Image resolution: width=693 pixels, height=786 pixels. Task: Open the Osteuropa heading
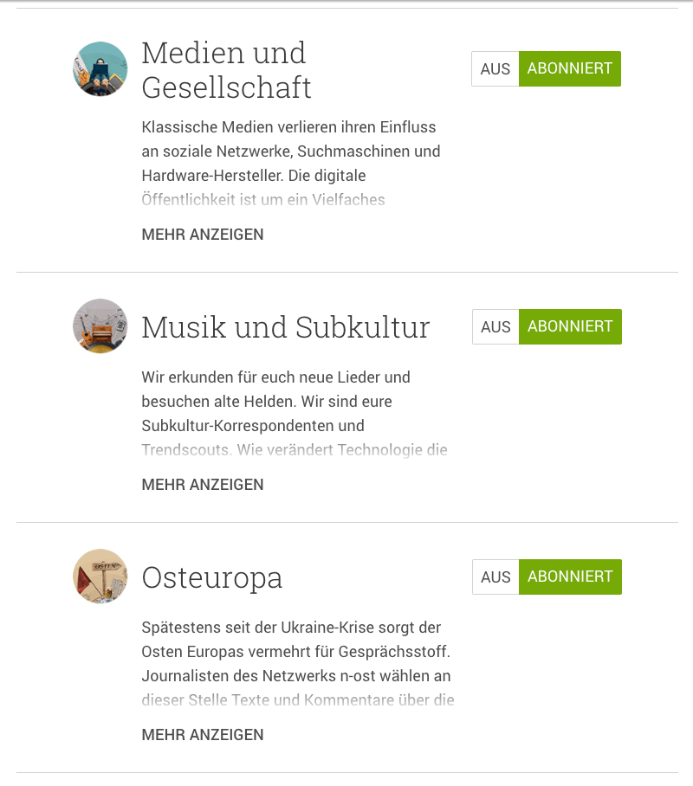coord(211,578)
